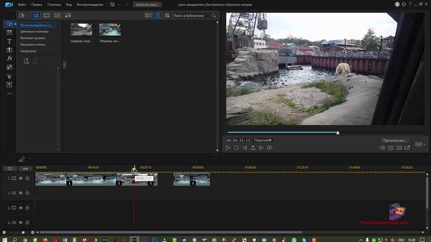Toggle video-only media filter button
The image size is (431, 242).
46,15
